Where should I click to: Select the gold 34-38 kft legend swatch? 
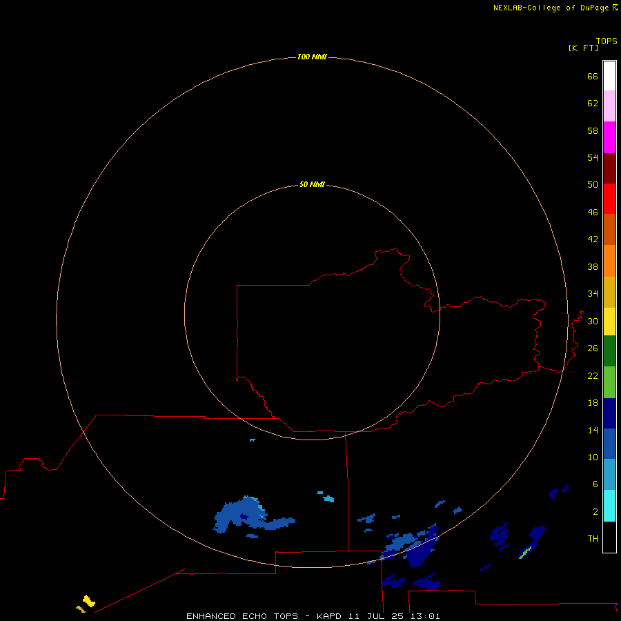point(609,292)
